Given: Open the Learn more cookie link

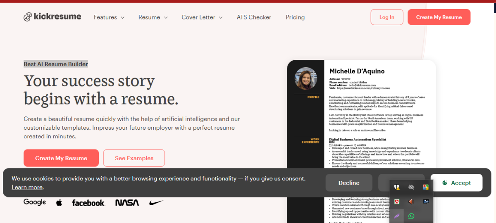Looking at the screenshot, I should 27,187.
